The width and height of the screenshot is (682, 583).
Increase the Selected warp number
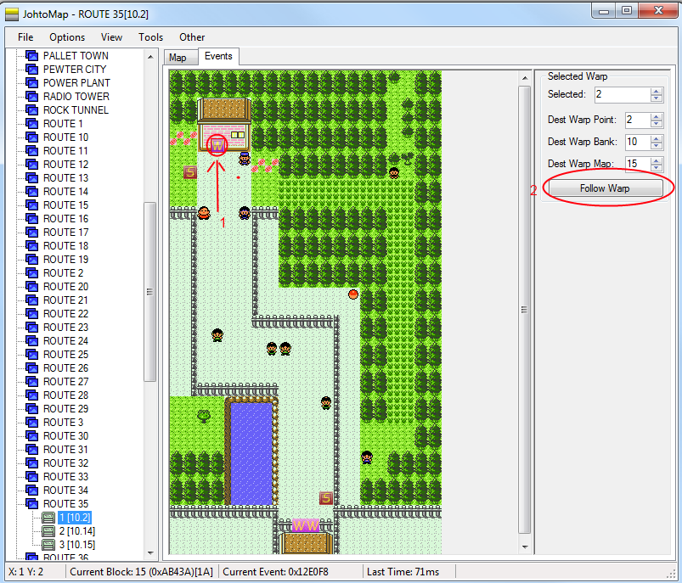pos(656,91)
